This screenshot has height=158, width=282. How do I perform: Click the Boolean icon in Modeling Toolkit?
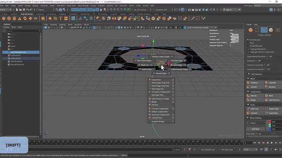[266, 87]
